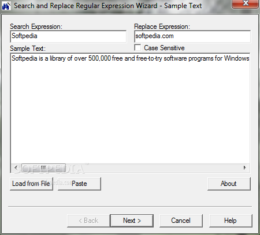Click the 'Sample Text:' label

[28, 49]
